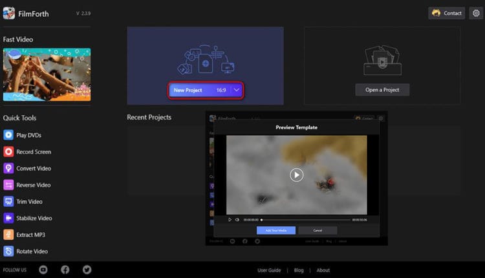Open the Facebook follow icon

click(65, 270)
